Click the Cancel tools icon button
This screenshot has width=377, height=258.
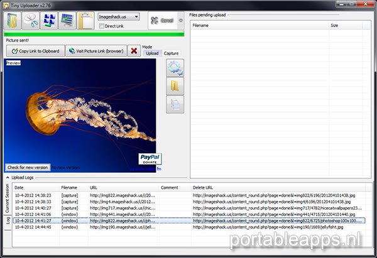(x=163, y=21)
